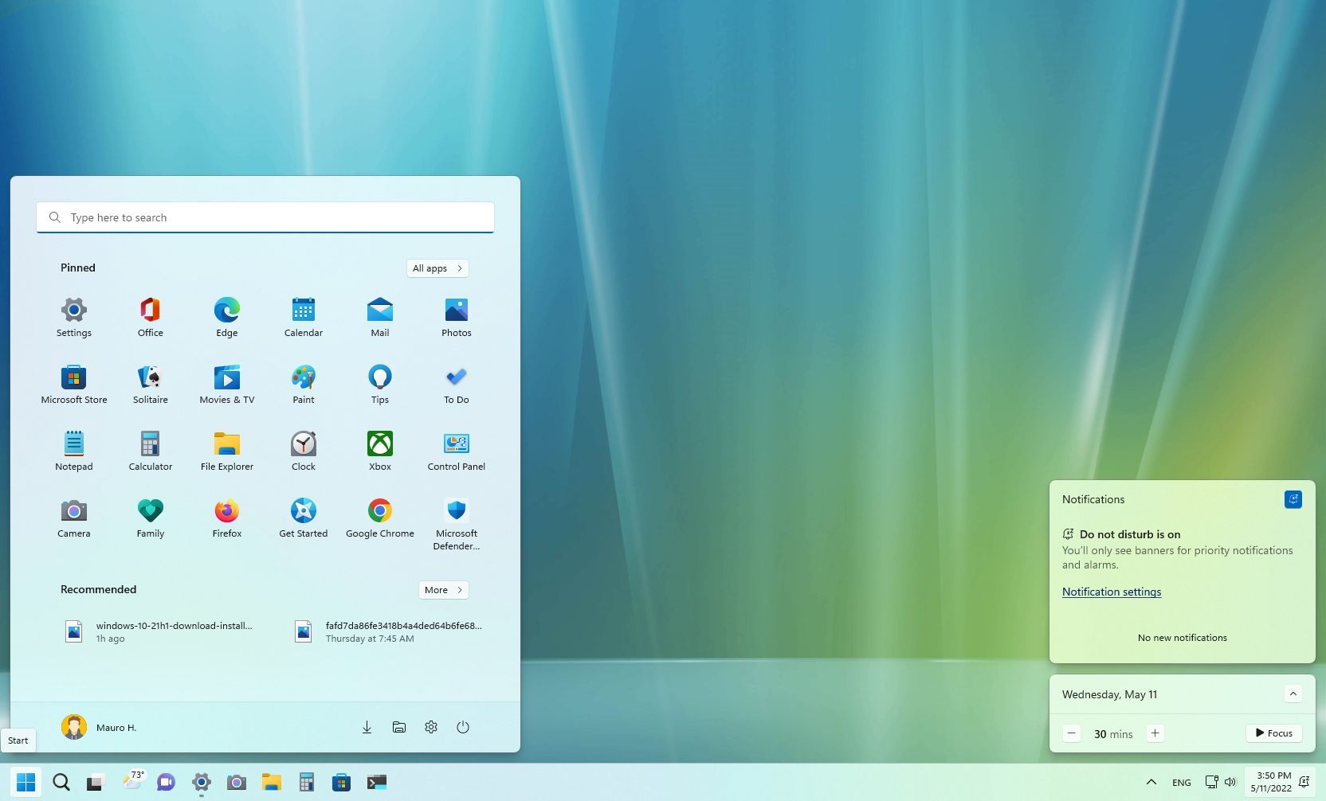The image size is (1326, 801).
Task: Collapse the Wednesday, May 11 calendar panel
Action: coord(1293,694)
